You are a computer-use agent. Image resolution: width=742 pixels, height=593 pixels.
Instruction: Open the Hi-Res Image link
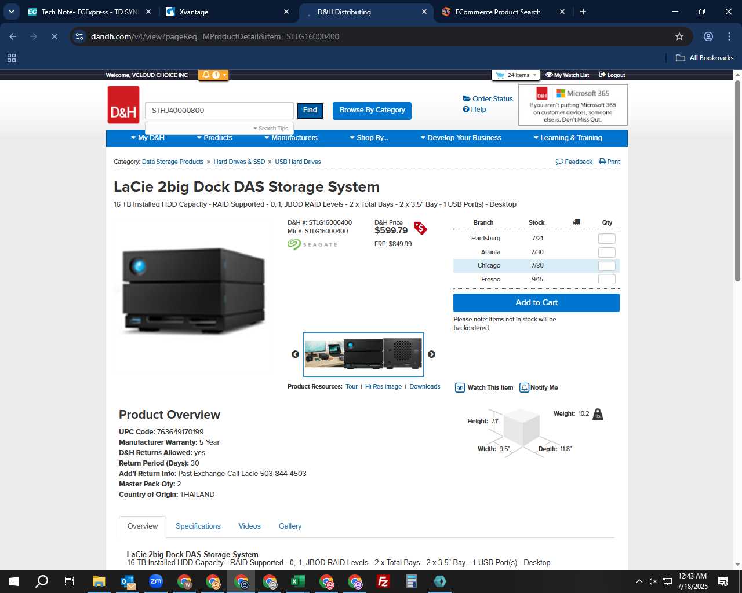pos(383,387)
